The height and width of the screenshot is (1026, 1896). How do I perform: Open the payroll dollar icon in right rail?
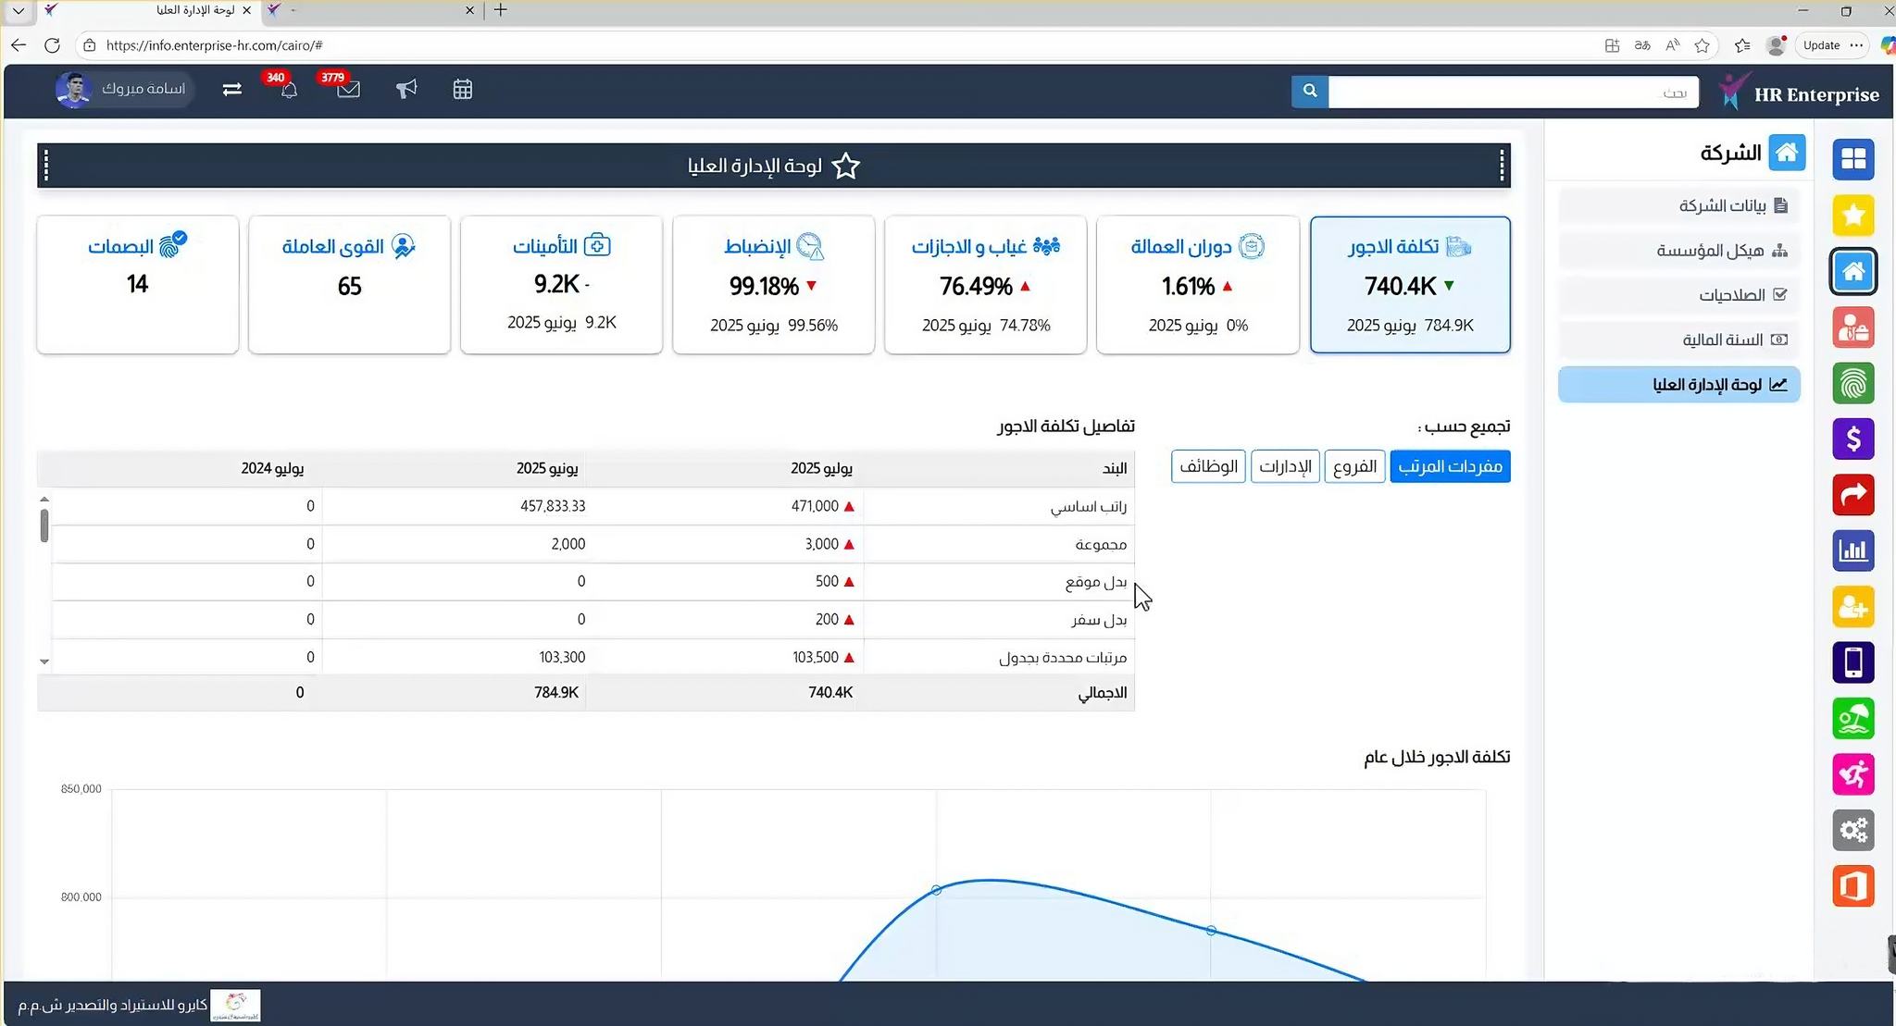(x=1853, y=439)
